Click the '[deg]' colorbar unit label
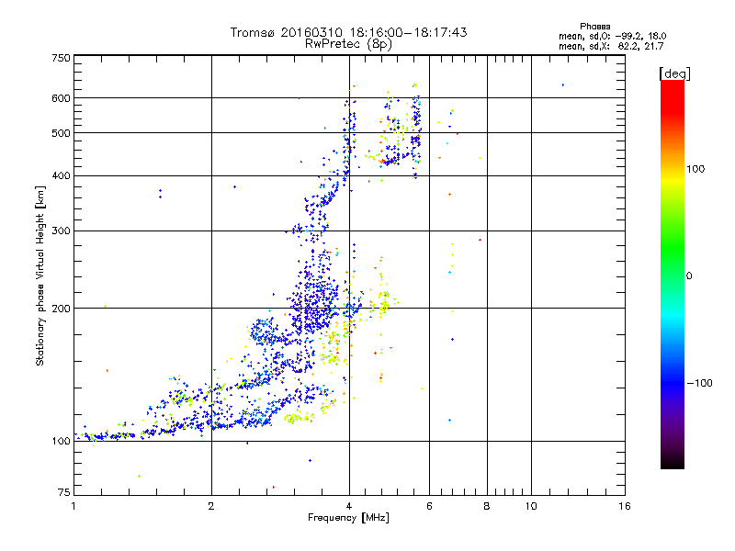Viewport: 735px width, 551px height. [x=674, y=73]
